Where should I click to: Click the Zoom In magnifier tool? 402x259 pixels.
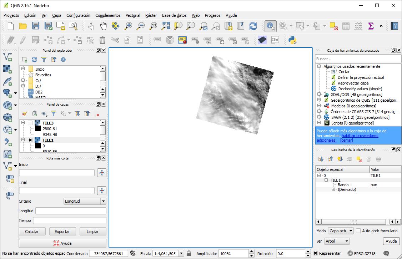coord(128,26)
